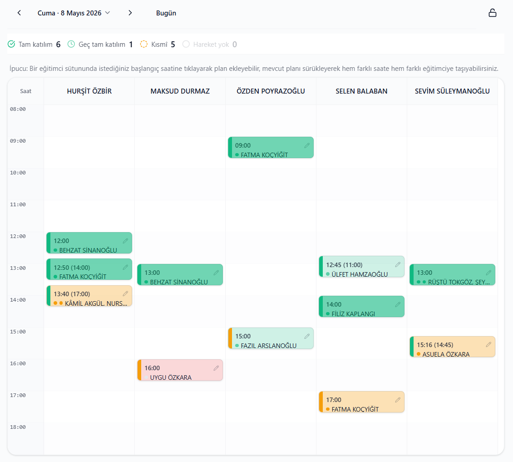Click pencil on 15:16 ASUELA ÖZKARA card
Viewport: 513px width, 462px height.
[488, 344]
